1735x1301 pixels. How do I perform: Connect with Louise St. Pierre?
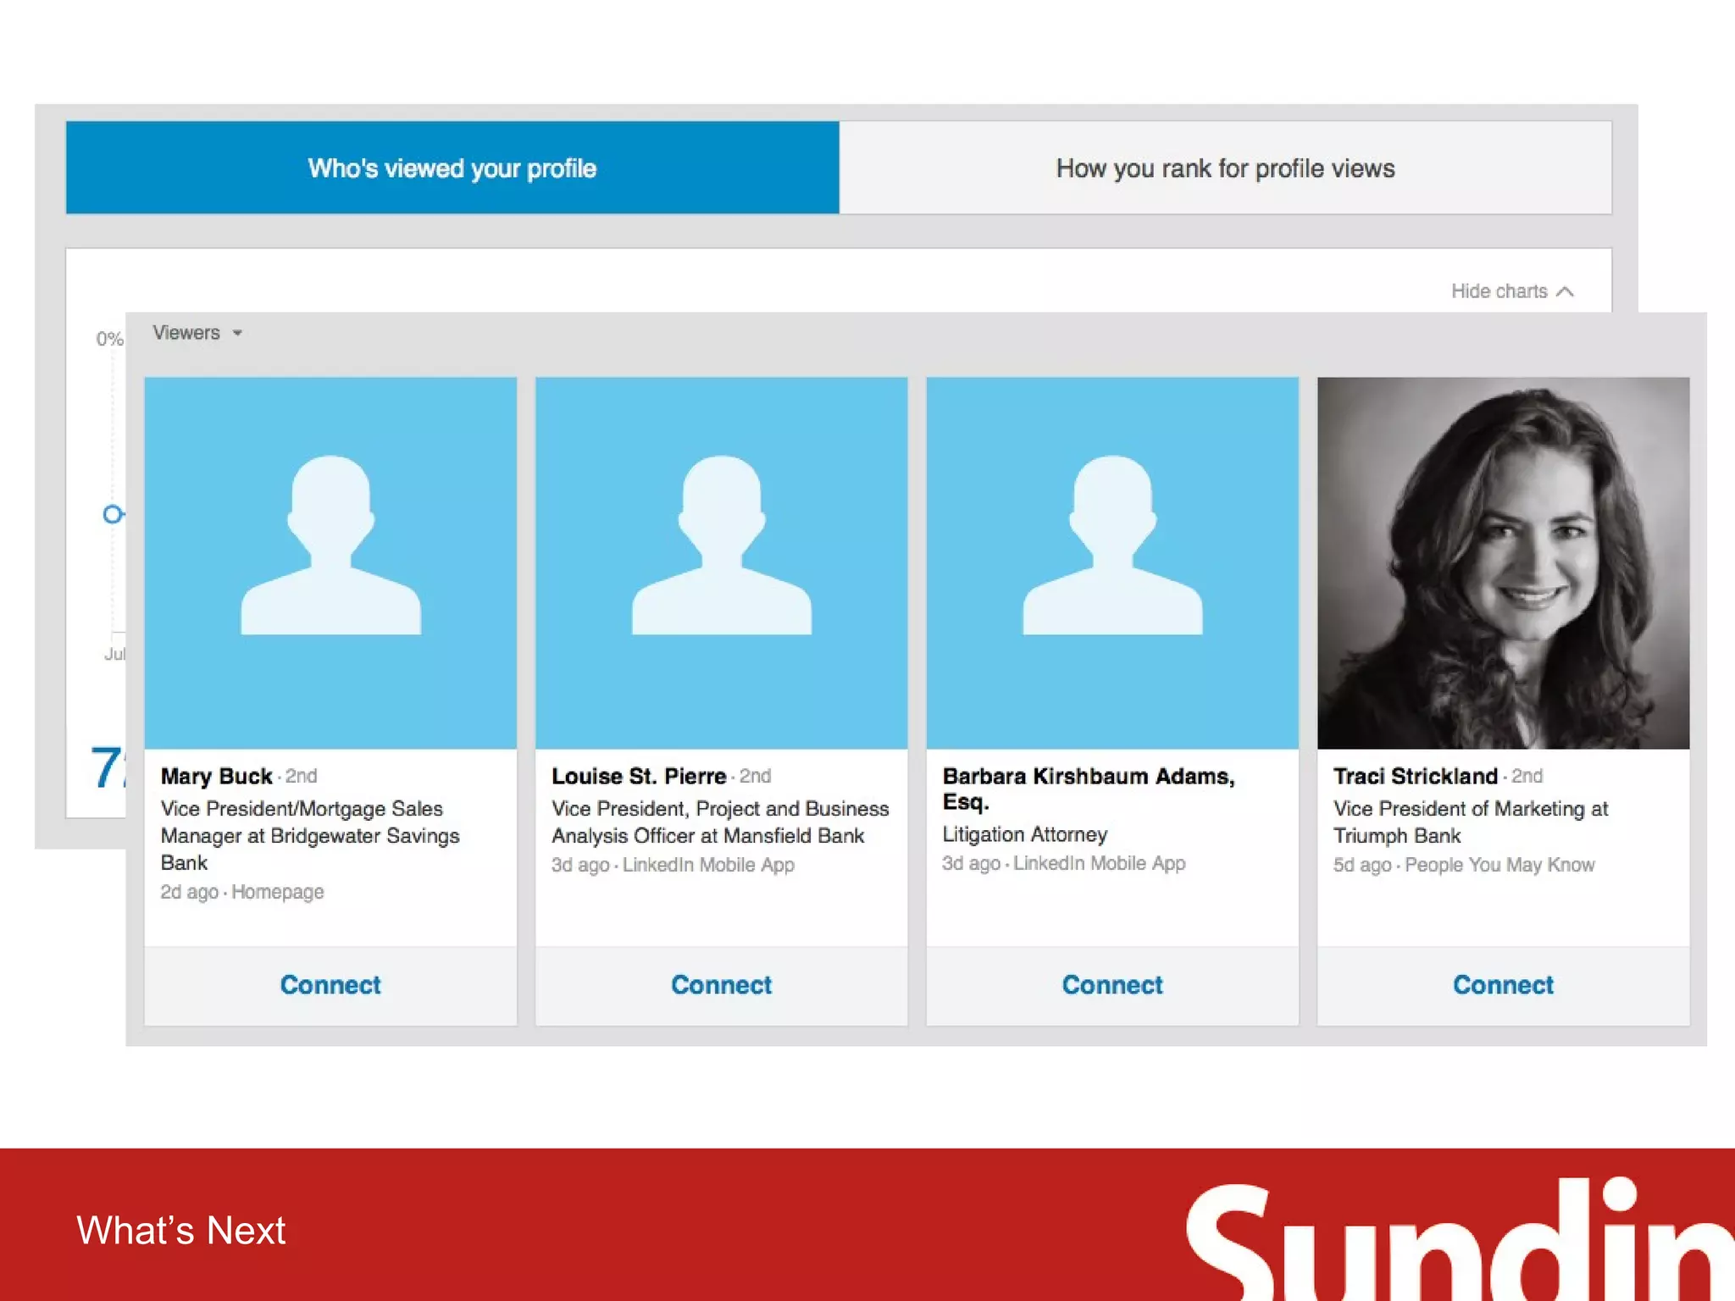point(721,984)
